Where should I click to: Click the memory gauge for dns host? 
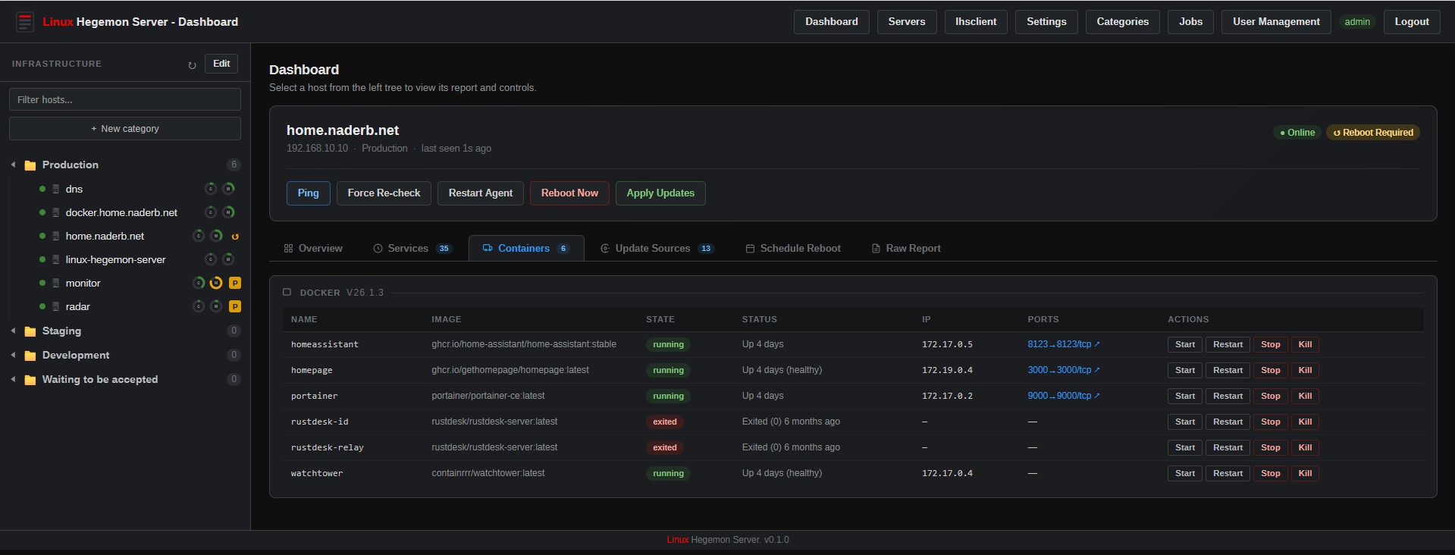[x=228, y=189]
